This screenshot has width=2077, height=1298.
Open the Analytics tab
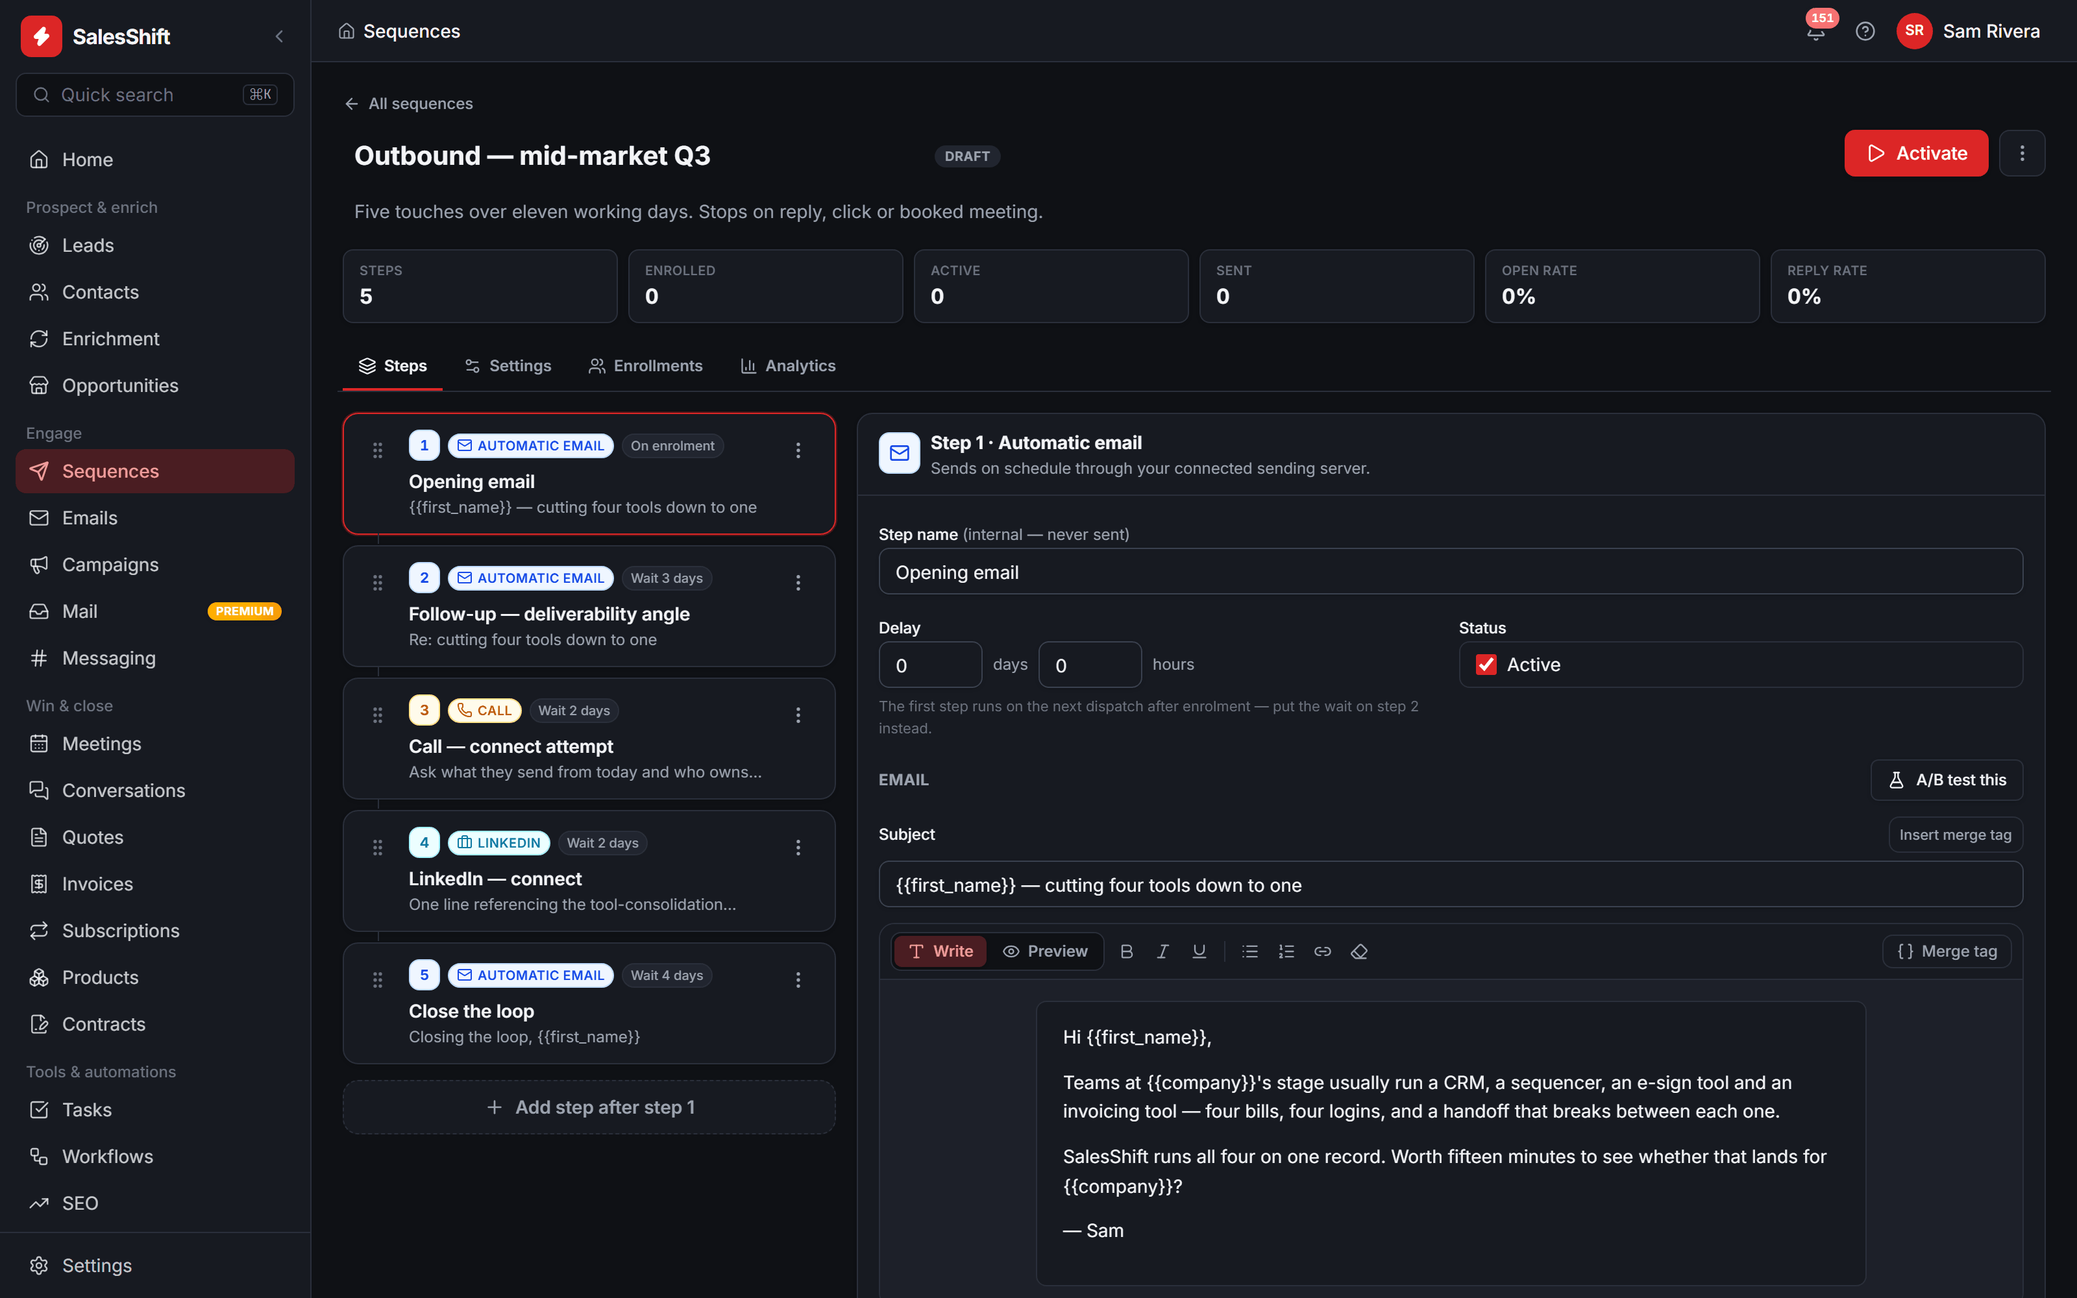click(x=788, y=365)
